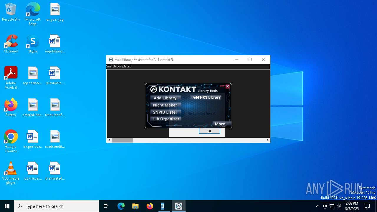Image resolution: width=377 pixels, height=212 pixels.
Task: Click the Add Library Assistant title bar icon
Action: click(x=111, y=59)
